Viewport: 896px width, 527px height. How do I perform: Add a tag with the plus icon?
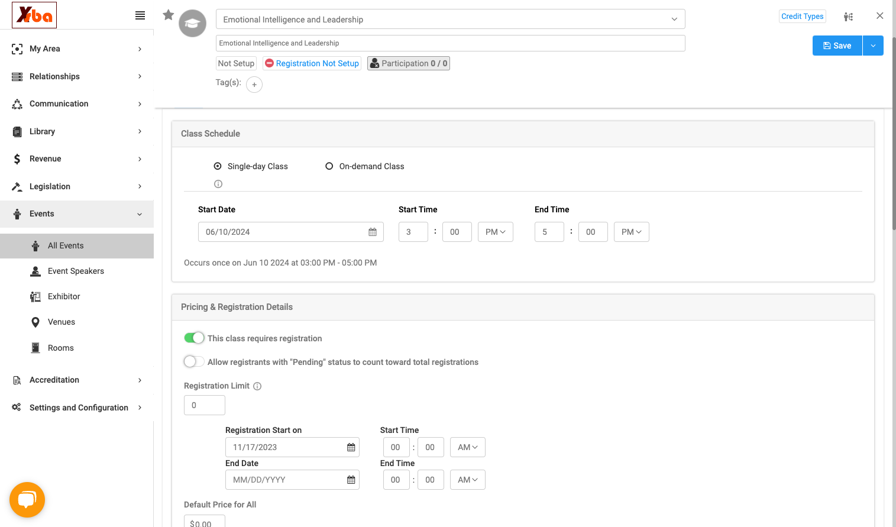click(254, 85)
